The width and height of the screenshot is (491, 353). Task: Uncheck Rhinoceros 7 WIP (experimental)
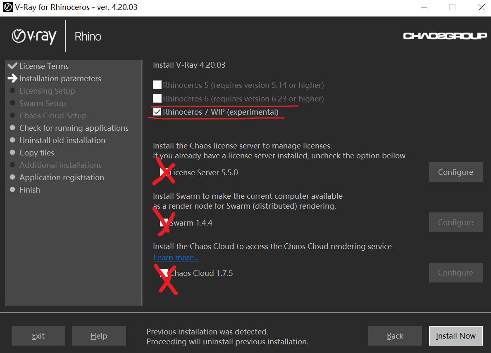157,112
